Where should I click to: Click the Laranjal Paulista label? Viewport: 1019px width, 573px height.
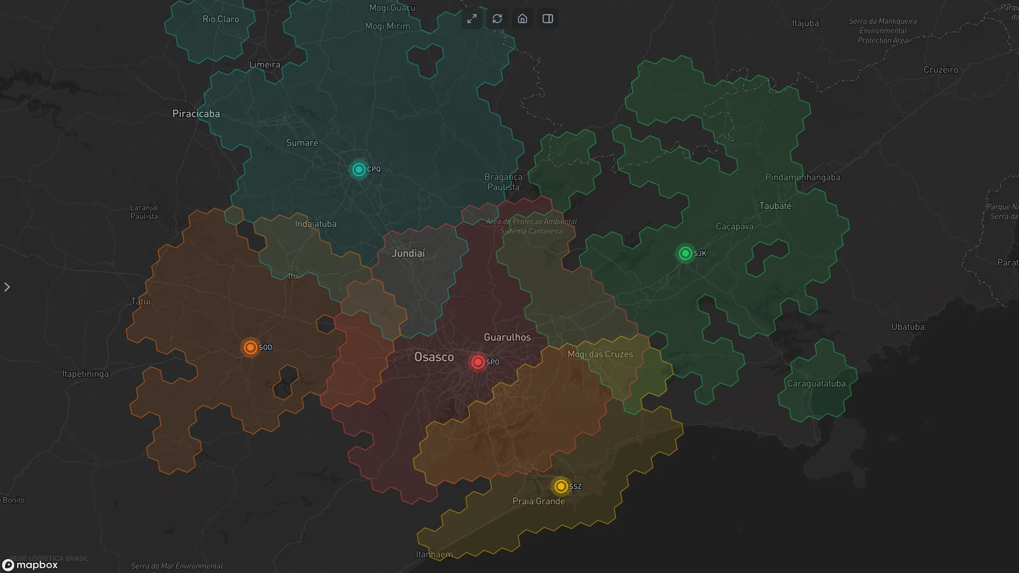click(x=144, y=212)
